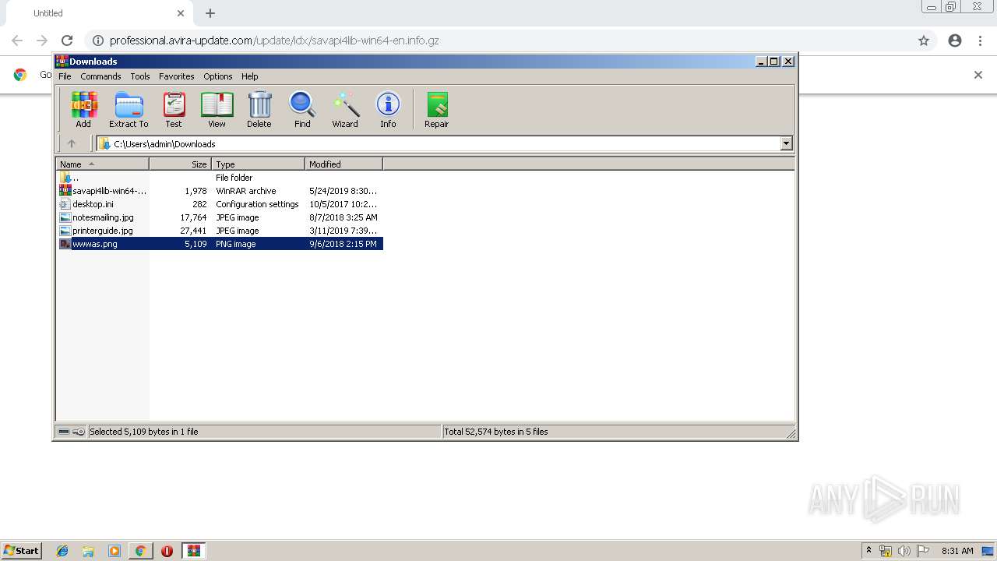Click the taskbar clock 8:31 AM

click(957, 551)
